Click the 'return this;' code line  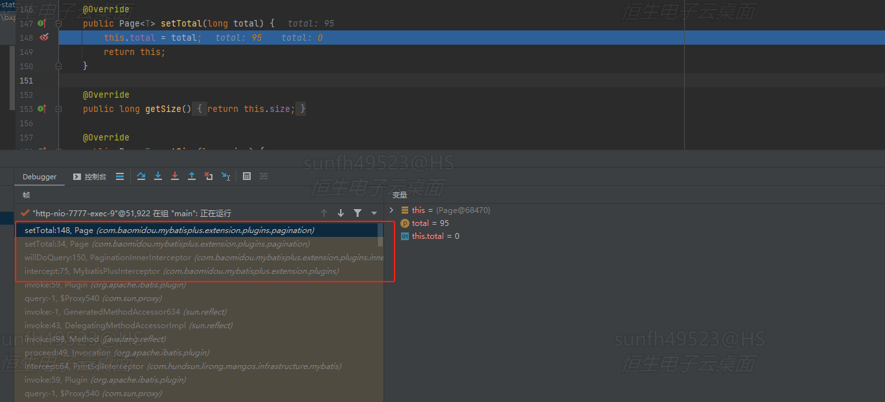(x=135, y=52)
